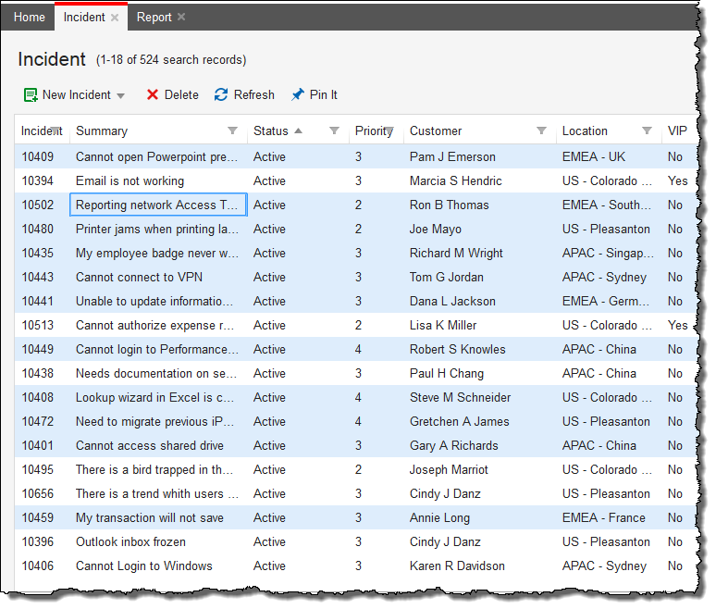Open the Priority column filter
Image resolution: width=716 pixels, height=609 pixels.
pyautogui.click(x=389, y=130)
